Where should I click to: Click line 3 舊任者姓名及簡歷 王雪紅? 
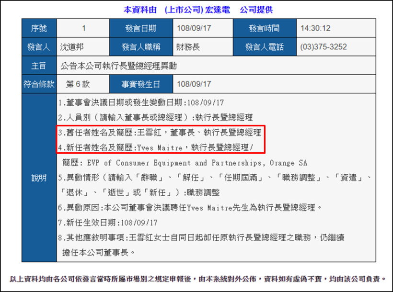160,133
